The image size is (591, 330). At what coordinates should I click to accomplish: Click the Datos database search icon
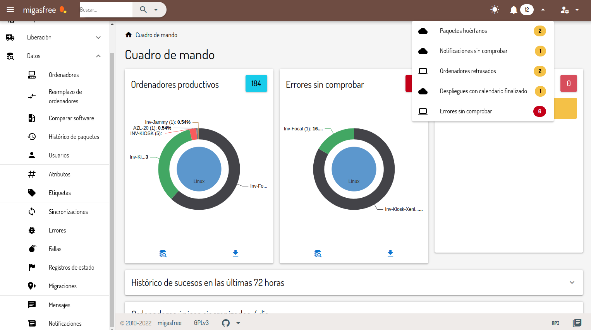10,56
